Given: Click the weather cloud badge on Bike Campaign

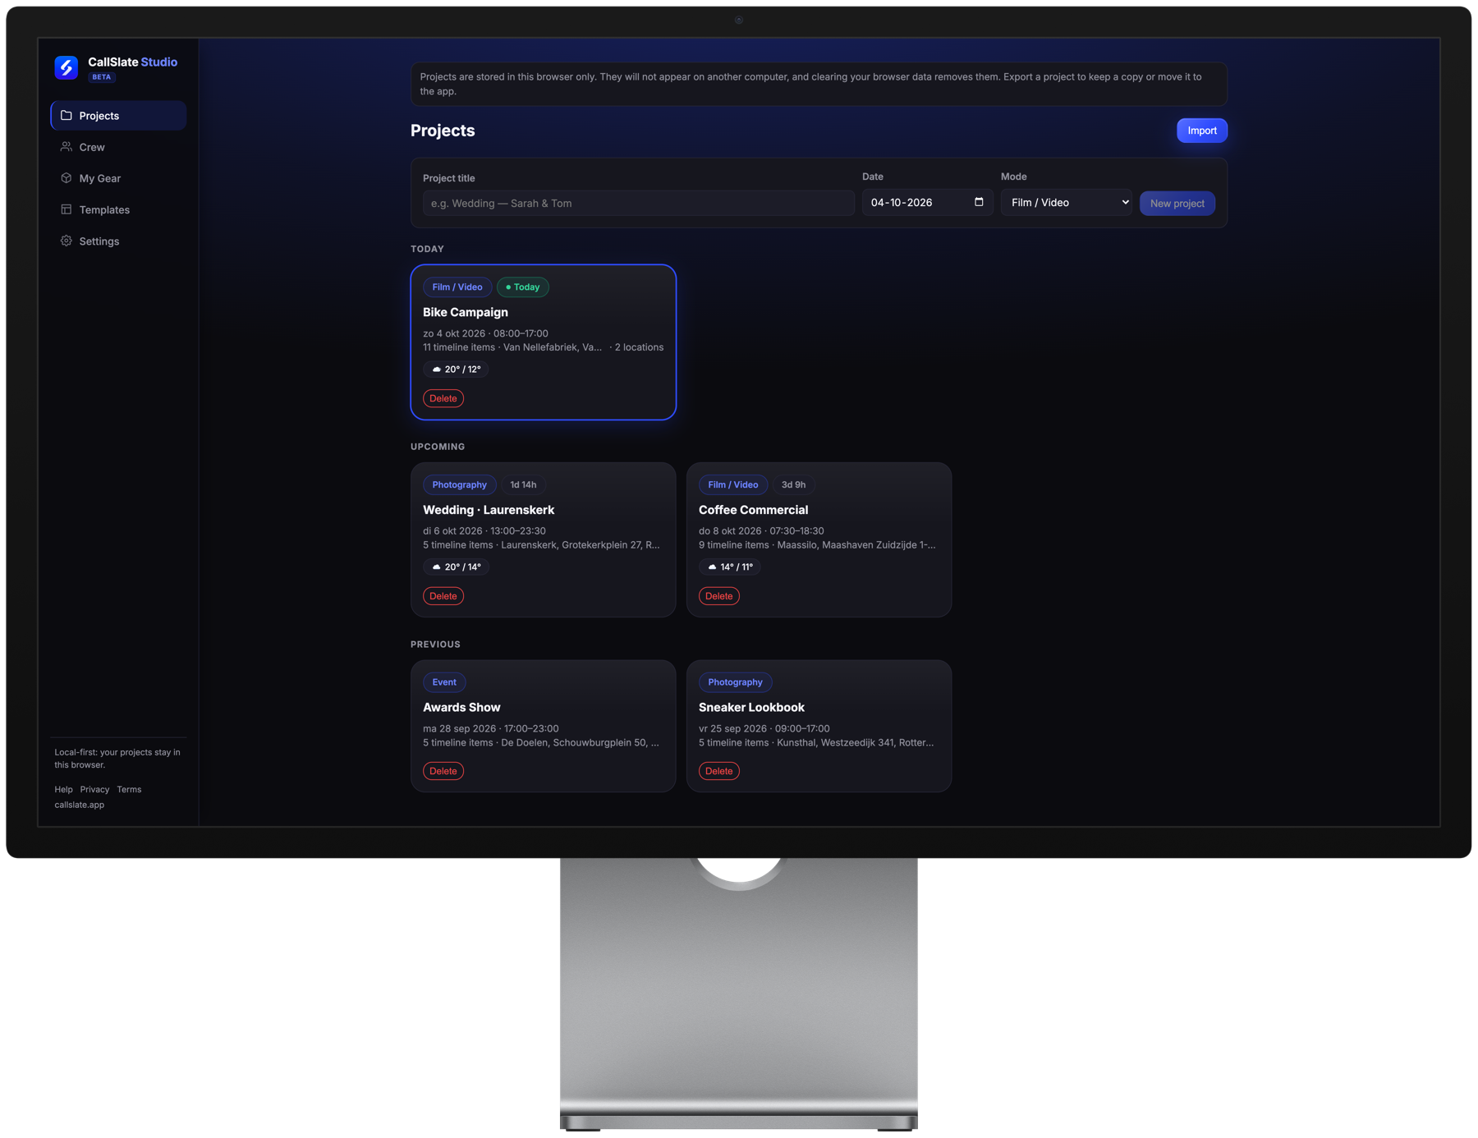Looking at the screenshot, I should (x=456, y=369).
